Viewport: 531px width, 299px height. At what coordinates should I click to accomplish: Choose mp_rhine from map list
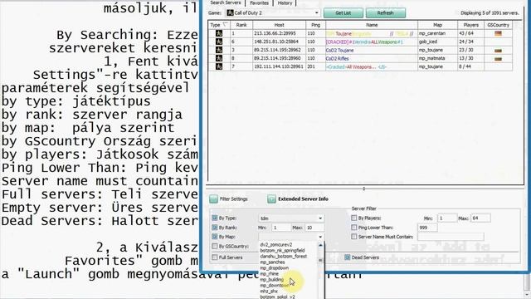[x=269, y=273]
